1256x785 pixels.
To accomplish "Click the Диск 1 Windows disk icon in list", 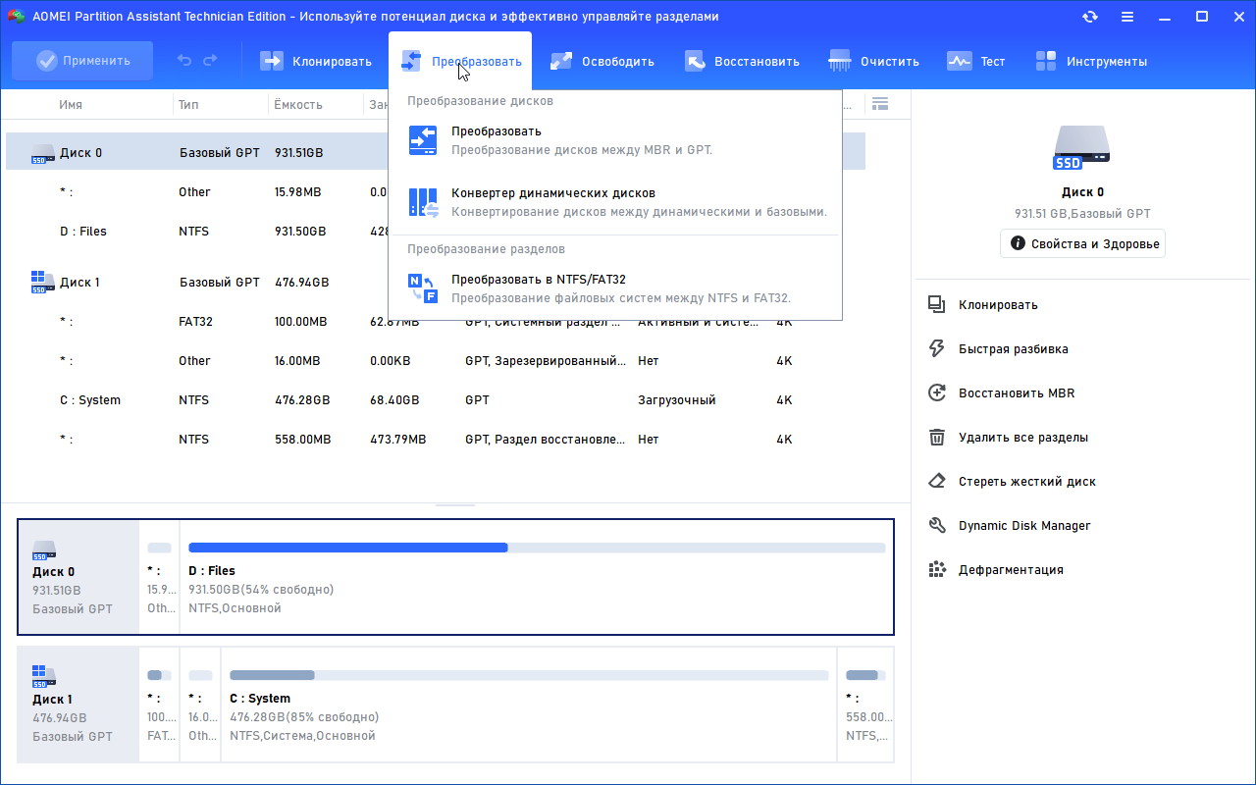I will [42, 282].
